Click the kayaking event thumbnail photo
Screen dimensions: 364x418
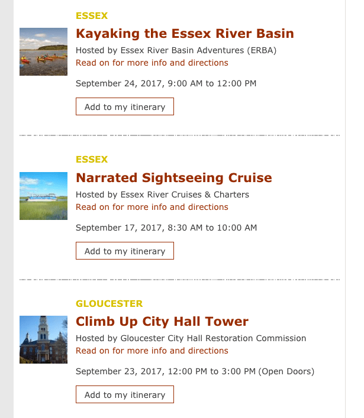(44, 51)
